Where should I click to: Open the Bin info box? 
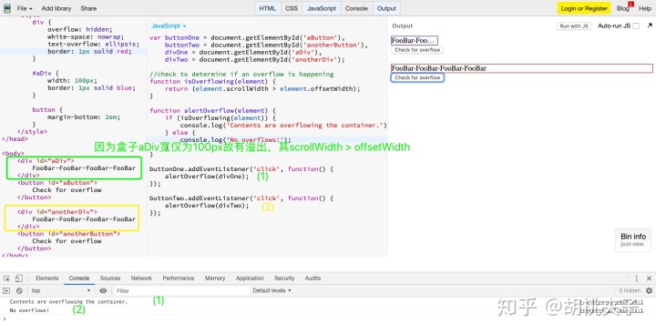click(x=633, y=239)
